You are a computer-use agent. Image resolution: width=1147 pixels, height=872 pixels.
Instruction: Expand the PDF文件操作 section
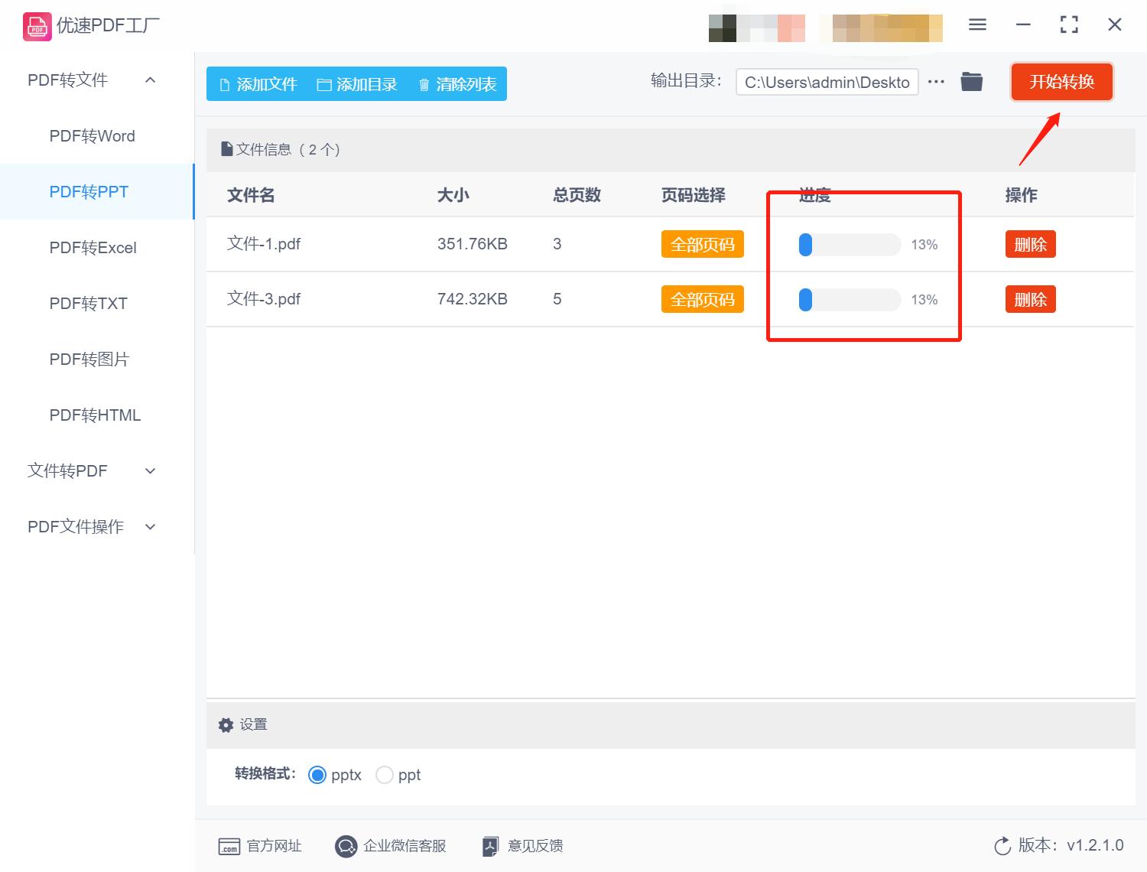pyautogui.click(x=150, y=526)
